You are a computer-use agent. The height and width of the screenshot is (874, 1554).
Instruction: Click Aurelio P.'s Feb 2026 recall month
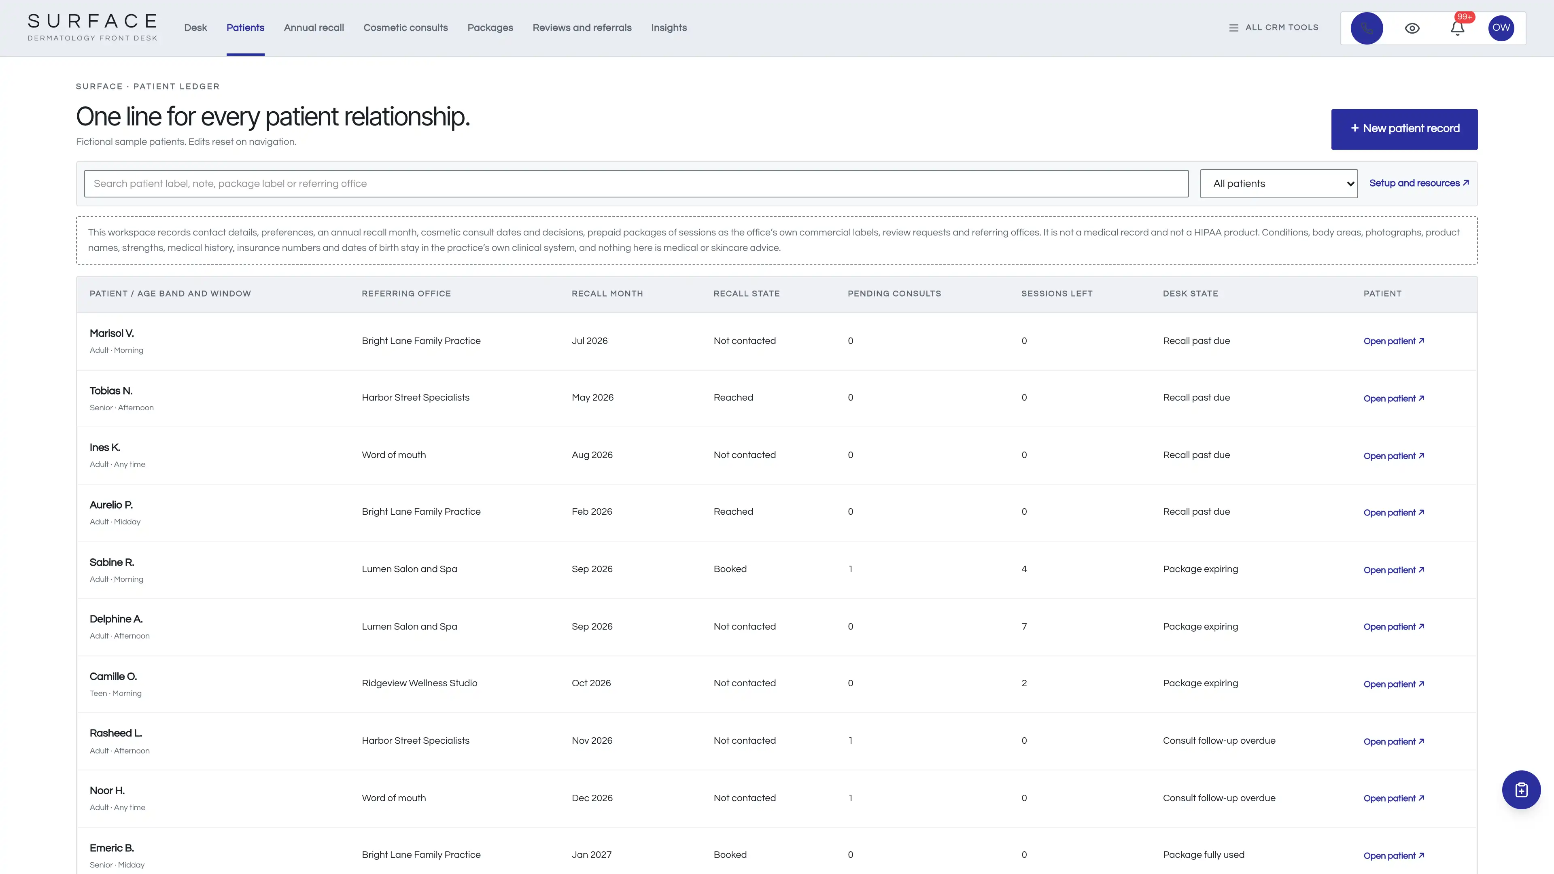coord(592,511)
